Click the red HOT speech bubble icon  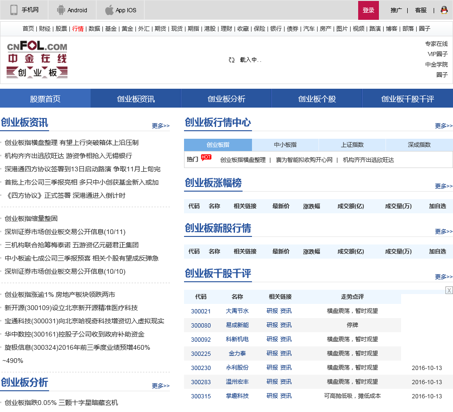[x=206, y=158]
